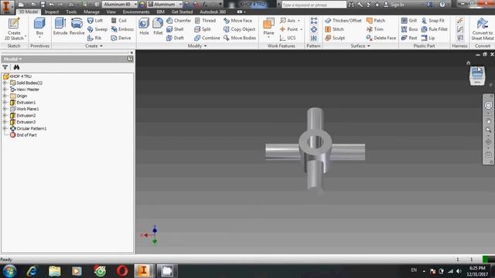Screen dimensions: 495x278
Task: Click the Sign In link
Action: [x=394, y=5]
